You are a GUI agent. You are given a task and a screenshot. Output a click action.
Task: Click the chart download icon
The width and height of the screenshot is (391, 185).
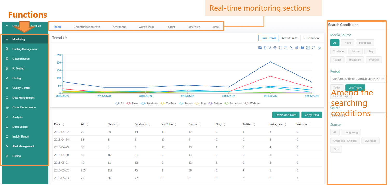[319, 48]
